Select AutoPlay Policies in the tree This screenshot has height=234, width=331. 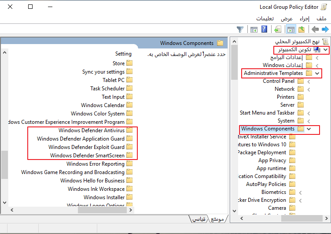[x=270, y=184]
